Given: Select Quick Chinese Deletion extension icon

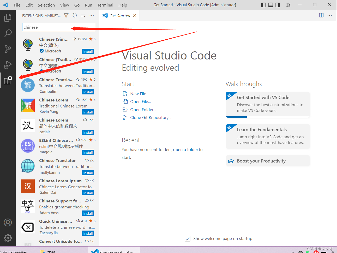Looking at the screenshot, I should (x=28, y=227).
